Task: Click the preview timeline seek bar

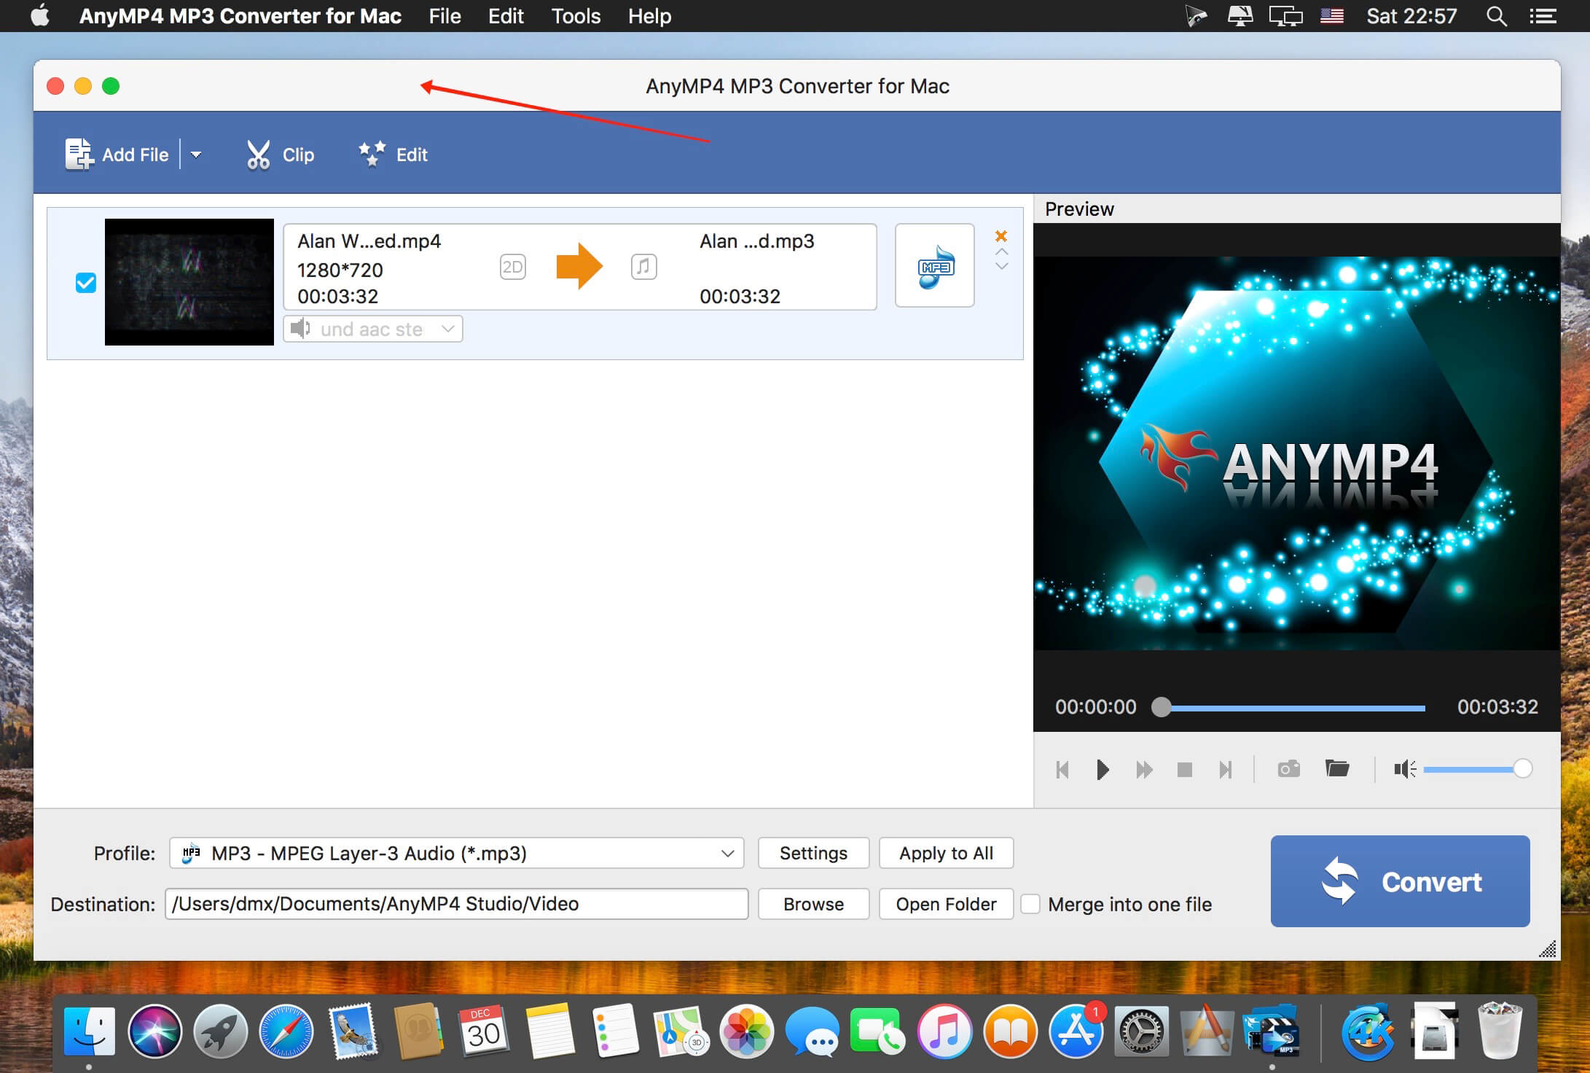Action: (x=1293, y=708)
